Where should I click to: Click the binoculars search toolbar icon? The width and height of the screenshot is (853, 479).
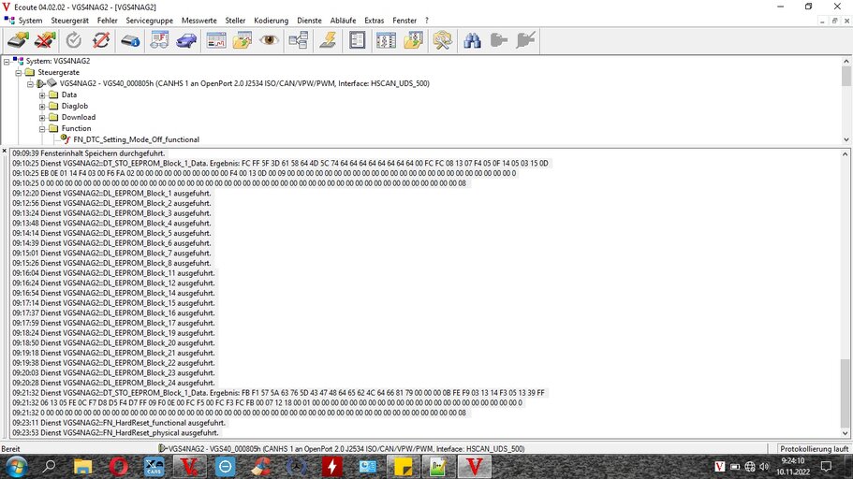(472, 40)
